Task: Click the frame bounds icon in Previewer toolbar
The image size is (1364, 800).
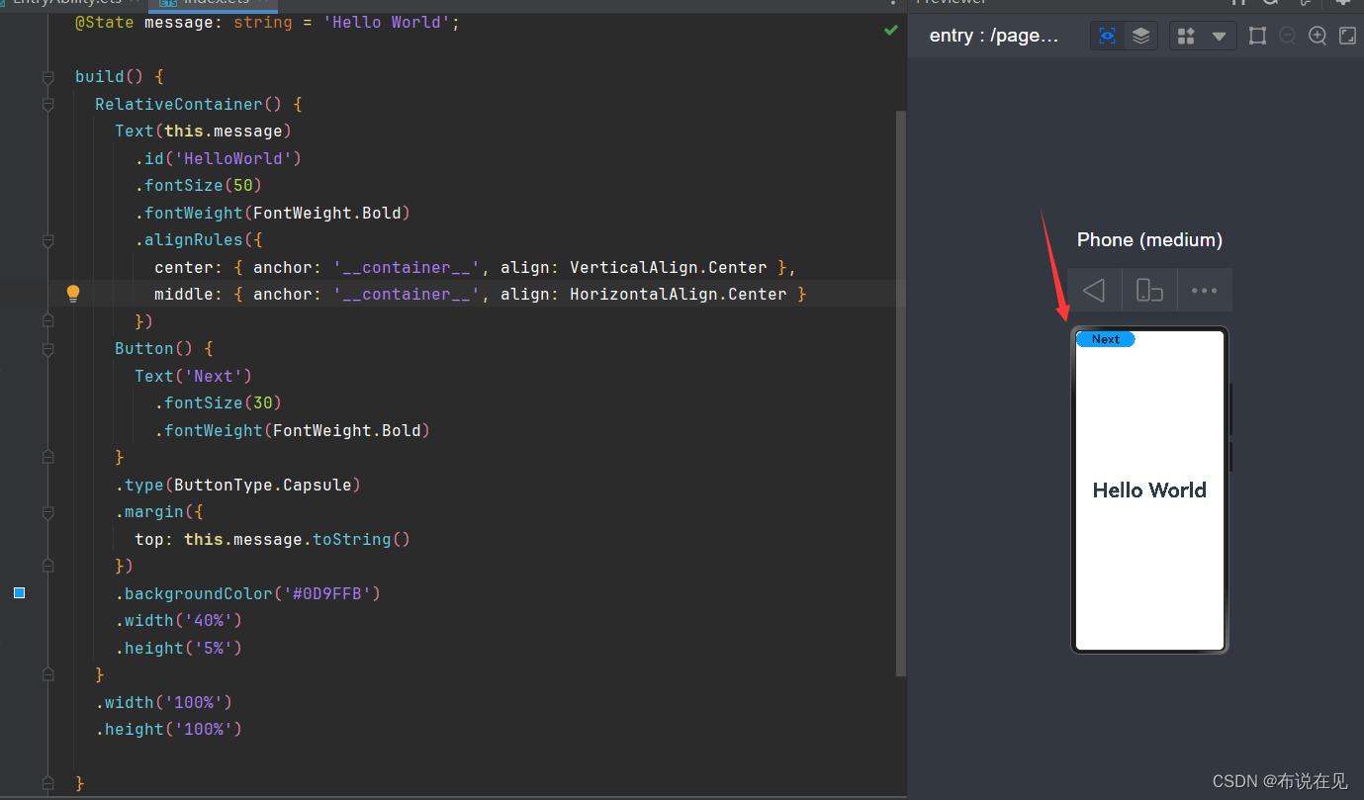Action: (1257, 36)
